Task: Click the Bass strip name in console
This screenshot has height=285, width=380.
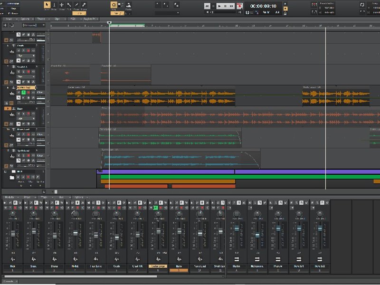Action: pyautogui.click(x=179, y=266)
